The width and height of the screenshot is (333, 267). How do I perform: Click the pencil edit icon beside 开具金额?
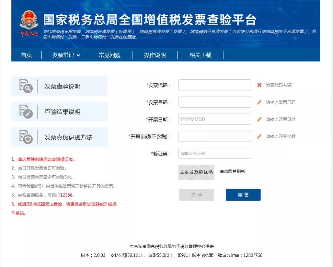259,136
